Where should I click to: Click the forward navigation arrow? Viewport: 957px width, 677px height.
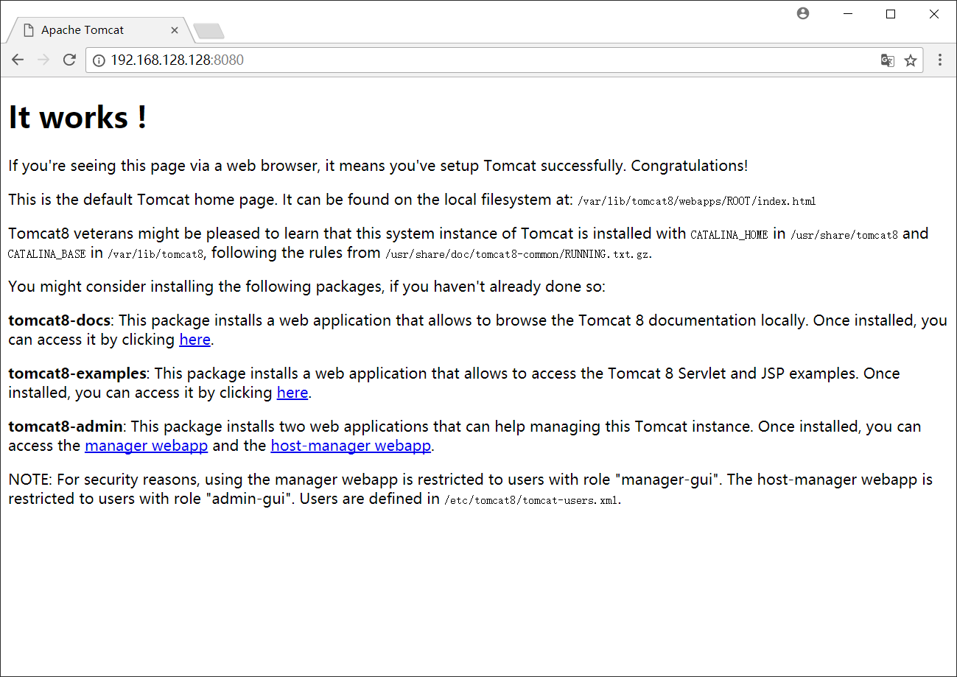(x=43, y=60)
